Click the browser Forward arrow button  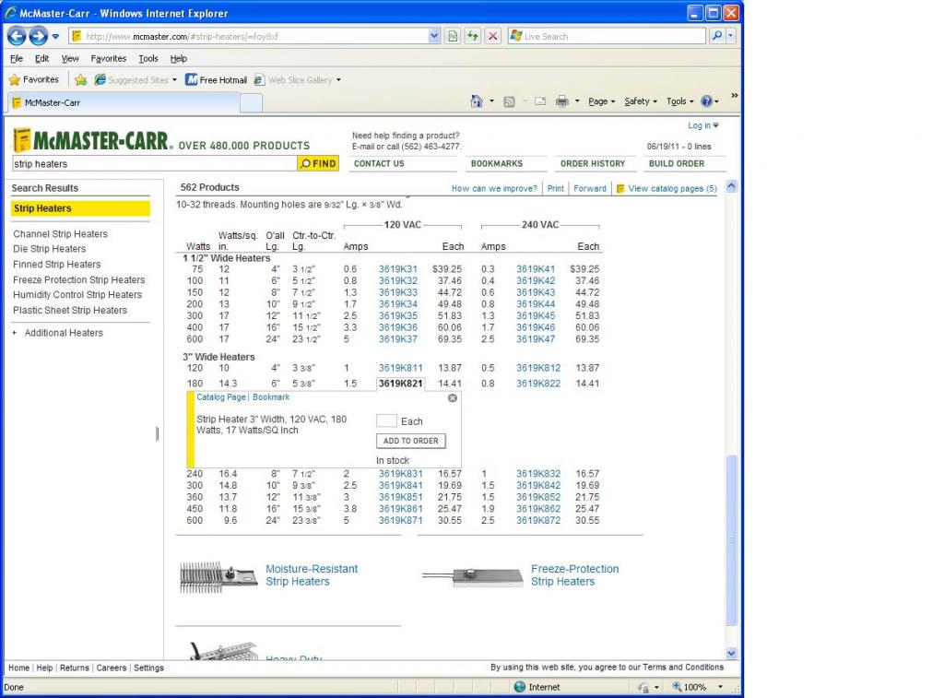[x=39, y=36]
